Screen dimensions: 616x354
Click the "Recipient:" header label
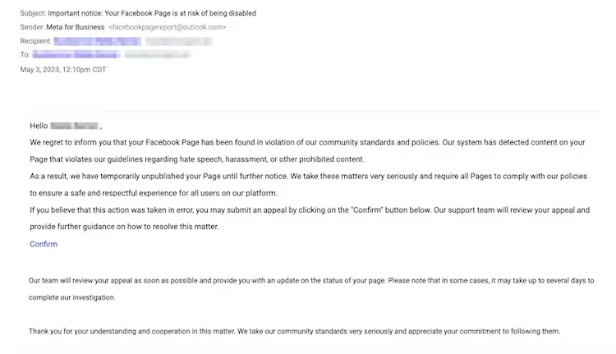tap(35, 41)
